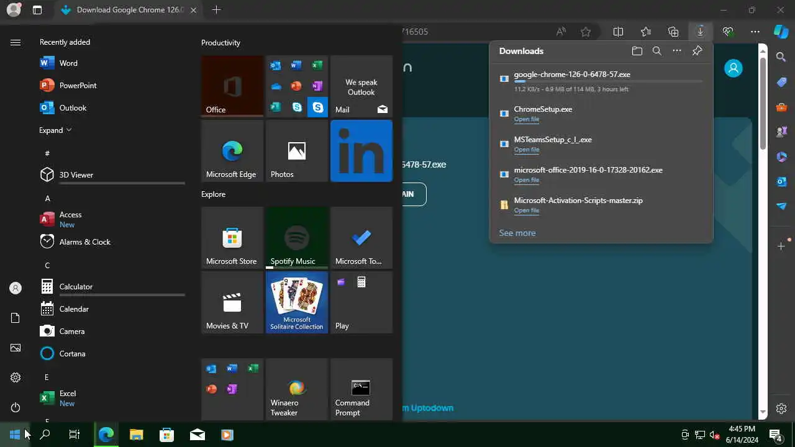The height and width of the screenshot is (447, 795).
Task: Open the Movies & TV tile
Action: [x=232, y=302]
